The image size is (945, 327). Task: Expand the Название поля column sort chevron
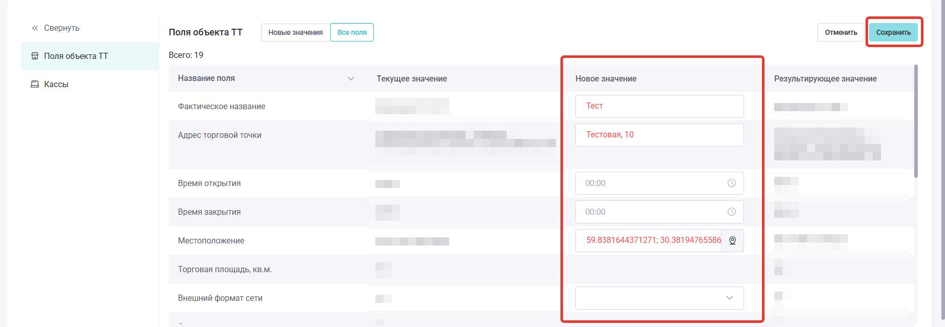[x=351, y=78]
